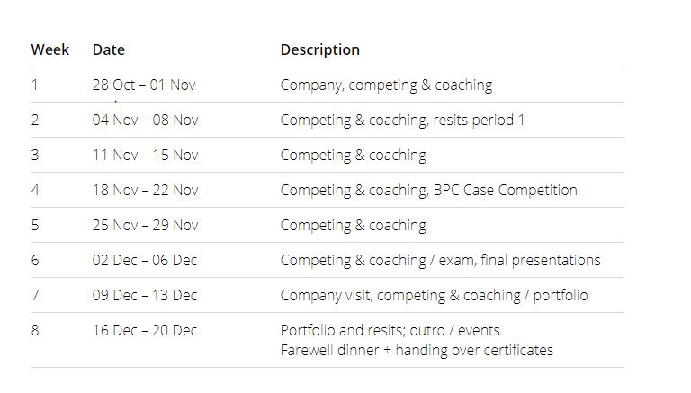
Task: Select 11 Nov – 15 Nov date cell
Action: click(x=146, y=155)
